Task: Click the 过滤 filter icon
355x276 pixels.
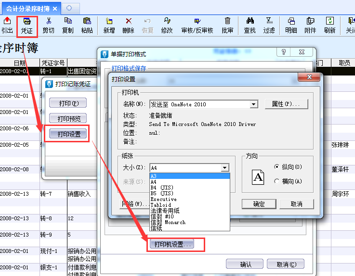Action: click(x=269, y=21)
